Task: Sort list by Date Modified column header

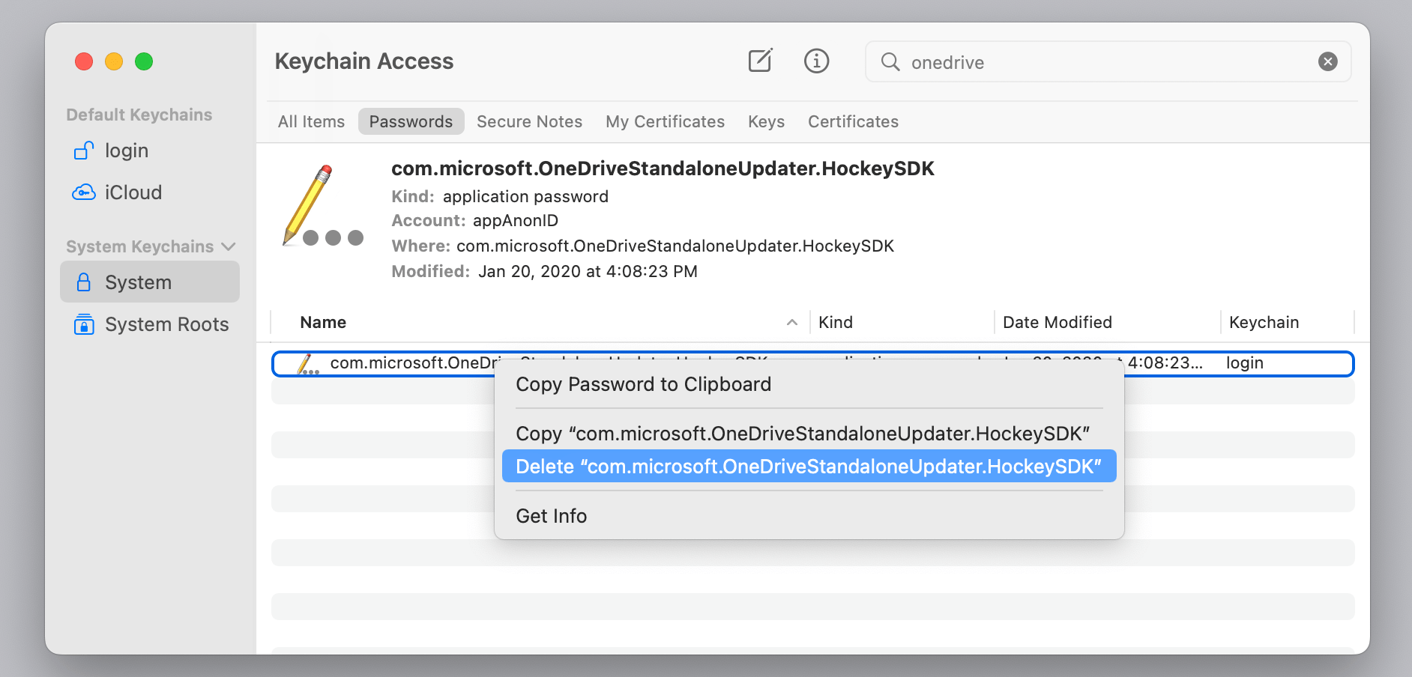Action: point(1108,322)
